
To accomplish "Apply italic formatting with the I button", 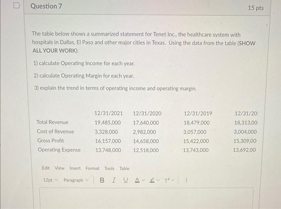I will (114, 180).
